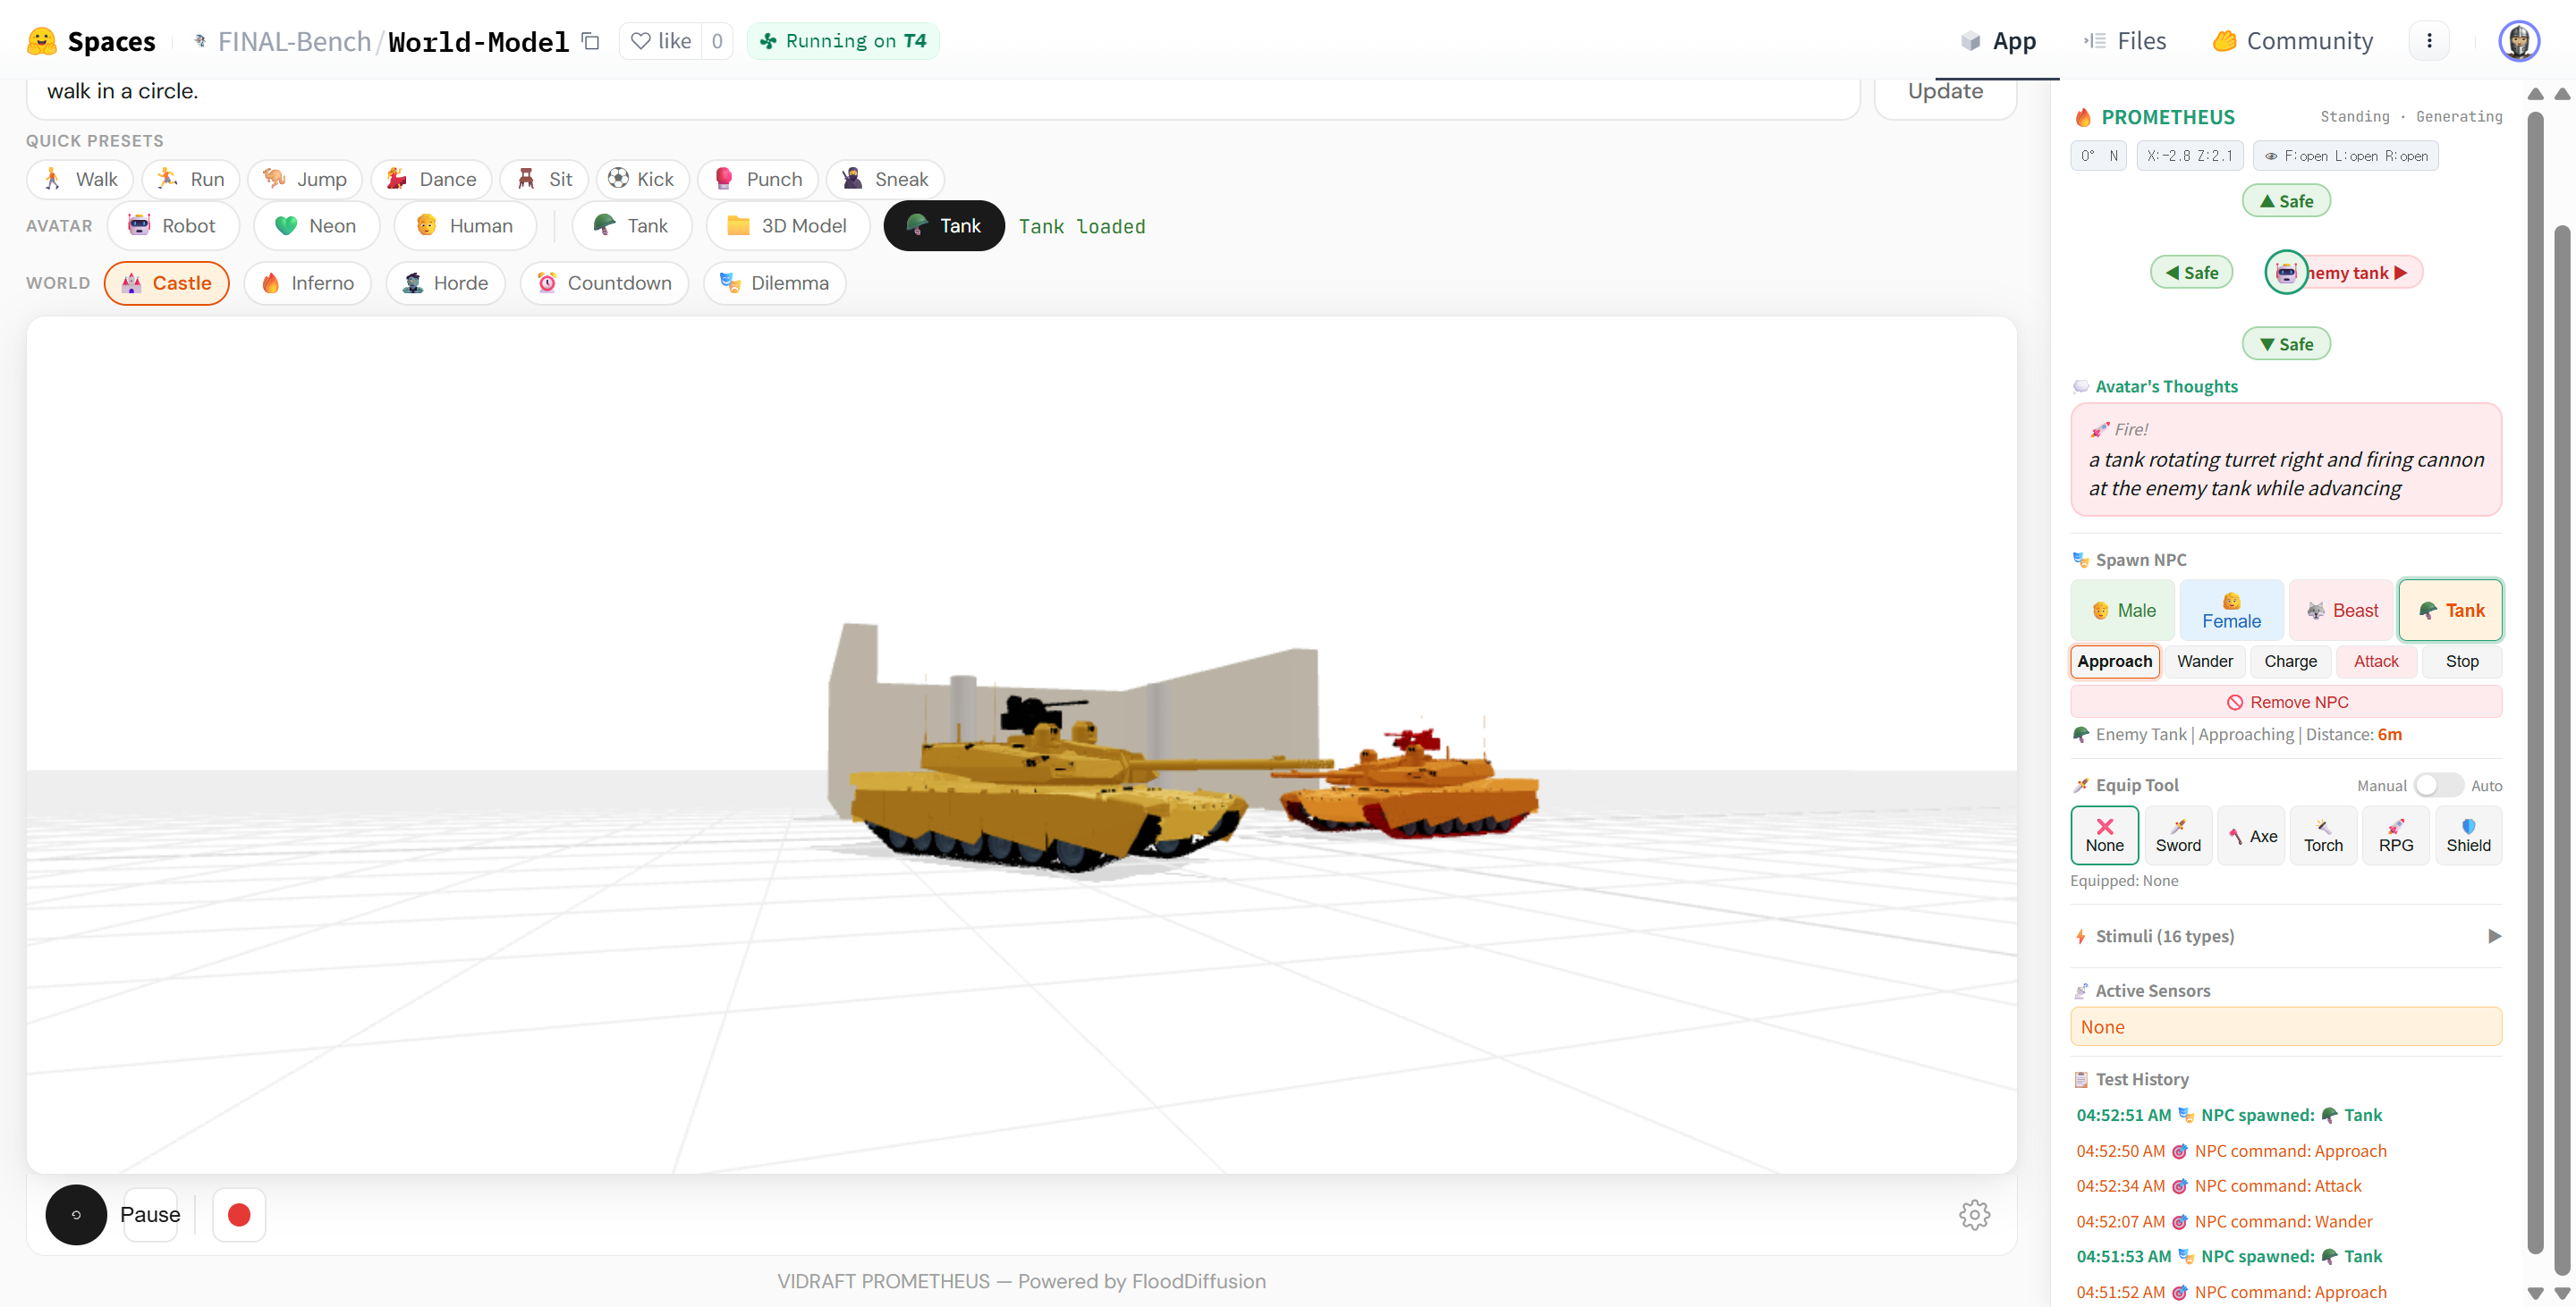The width and height of the screenshot is (2576, 1307).
Task: Open the settings gear in the viewport
Action: [1974, 1214]
